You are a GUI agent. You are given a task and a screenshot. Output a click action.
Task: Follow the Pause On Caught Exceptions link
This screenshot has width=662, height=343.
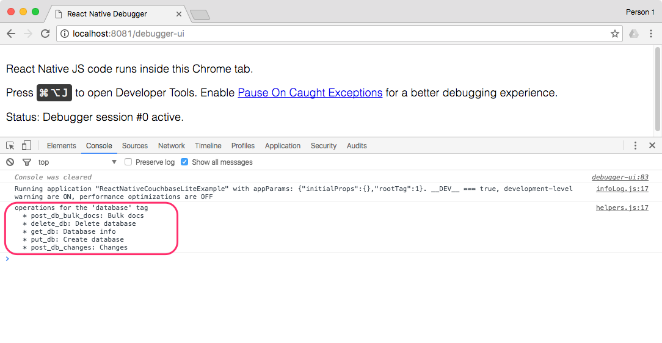pyautogui.click(x=310, y=93)
